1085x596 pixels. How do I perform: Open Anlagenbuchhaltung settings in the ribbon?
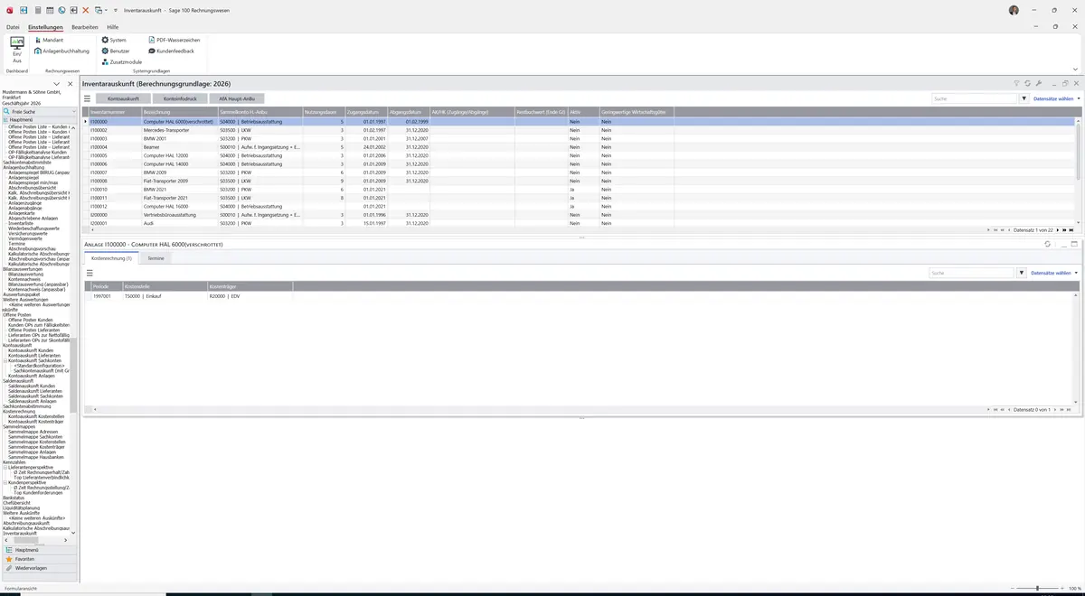click(x=61, y=51)
